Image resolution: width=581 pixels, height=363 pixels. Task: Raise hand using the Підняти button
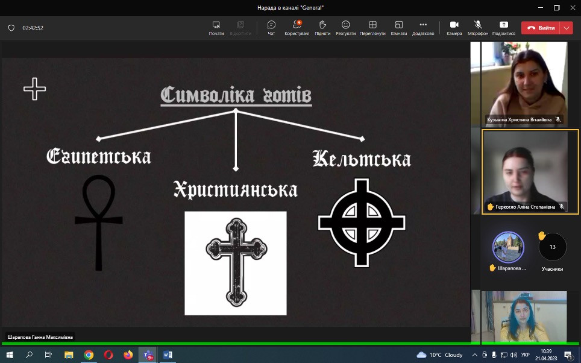click(322, 28)
